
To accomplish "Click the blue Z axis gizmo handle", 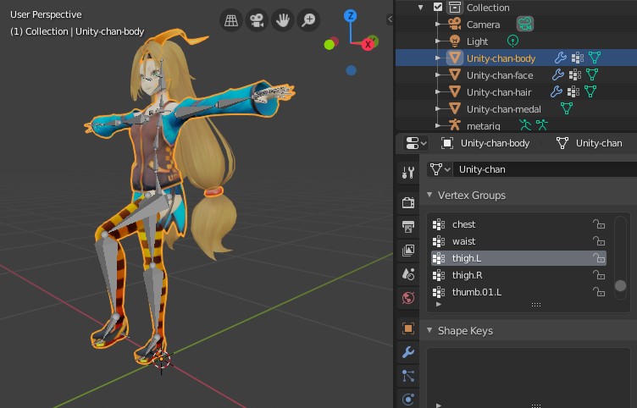I will tap(350, 16).
